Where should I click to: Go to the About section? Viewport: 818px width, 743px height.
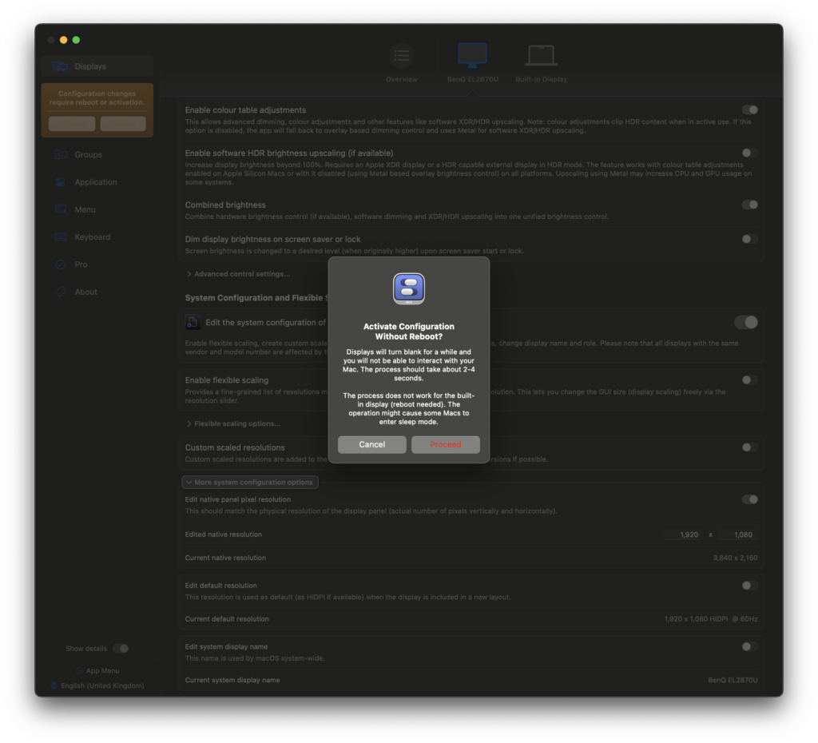[x=85, y=292]
